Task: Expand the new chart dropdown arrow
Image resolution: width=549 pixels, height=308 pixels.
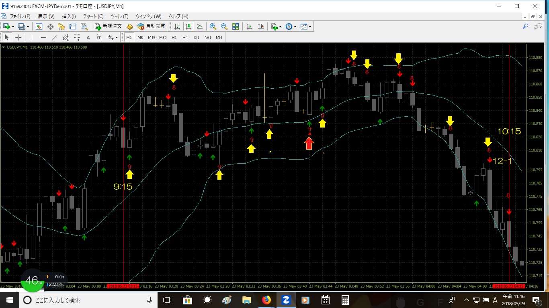Action: point(13,26)
